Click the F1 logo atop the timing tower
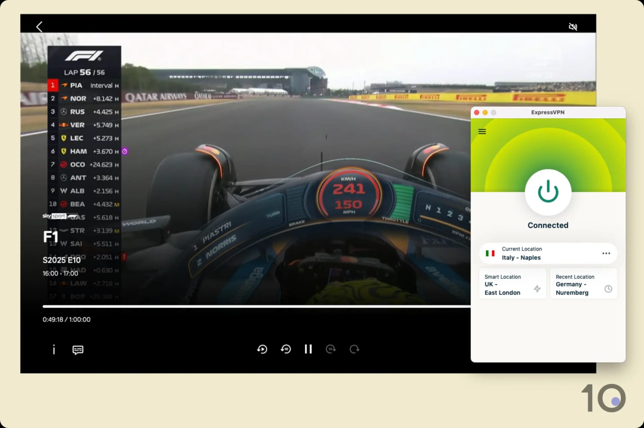Viewport: 644px width, 428px height. (84, 56)
